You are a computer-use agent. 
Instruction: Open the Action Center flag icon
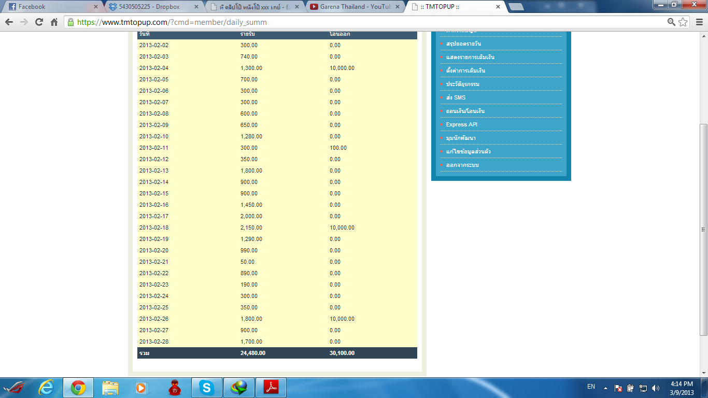pyautogui.click(x=618, y=388)
